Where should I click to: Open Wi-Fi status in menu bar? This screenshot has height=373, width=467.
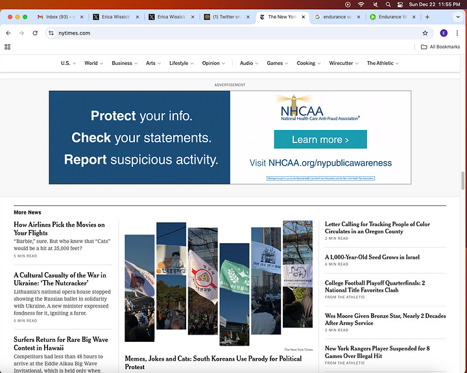361,5
